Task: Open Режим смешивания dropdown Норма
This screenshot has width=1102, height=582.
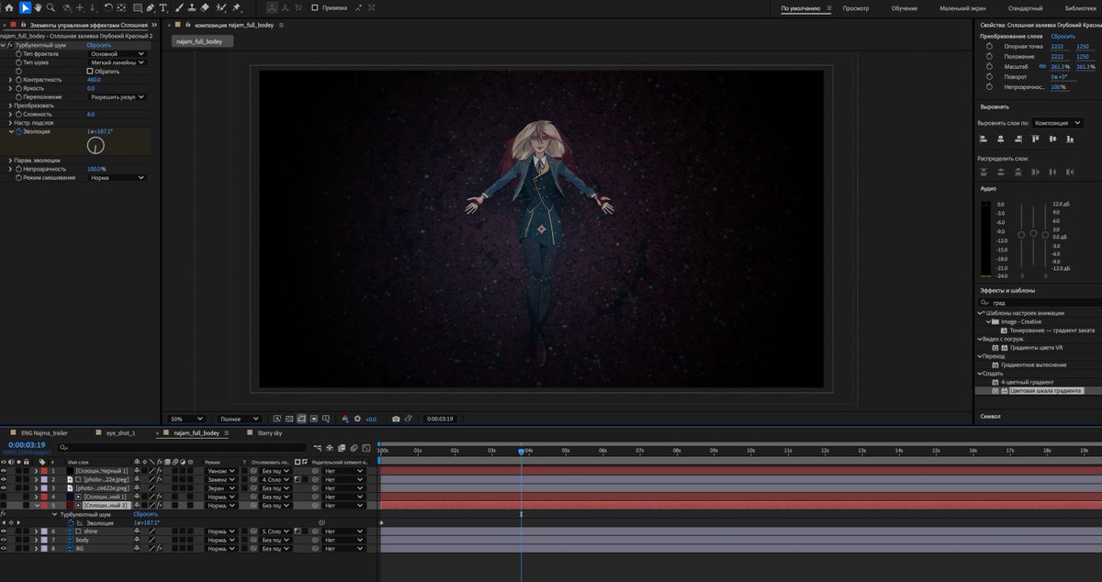Action: point(117,177)
